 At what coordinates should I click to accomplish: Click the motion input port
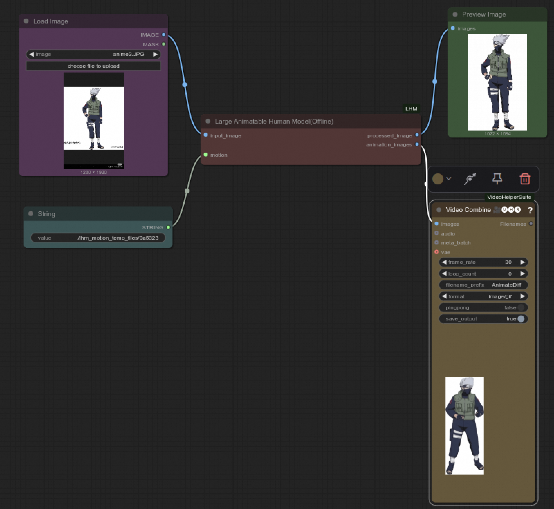(x=206, y=155)
